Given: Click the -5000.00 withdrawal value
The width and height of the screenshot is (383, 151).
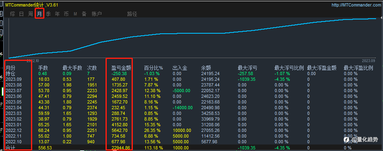Looking at the screenshot, I should 181,91.
